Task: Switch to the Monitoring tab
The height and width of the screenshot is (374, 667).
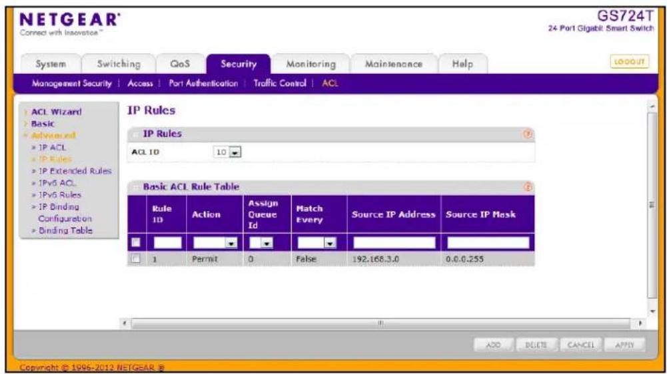Action: click(311, 64)
